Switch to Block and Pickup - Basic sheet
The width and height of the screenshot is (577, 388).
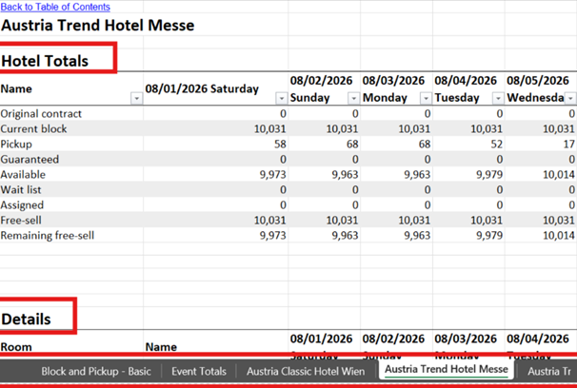[x=96, y=371]
